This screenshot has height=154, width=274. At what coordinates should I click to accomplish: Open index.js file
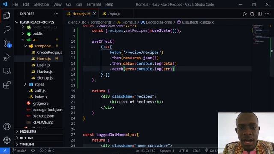(41, 97)
